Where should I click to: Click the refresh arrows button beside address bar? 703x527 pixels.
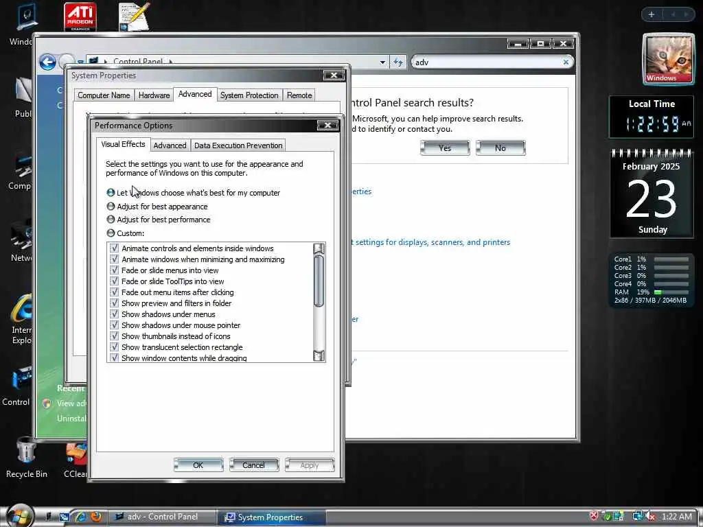pyautogui.click(x=398, y=62)
